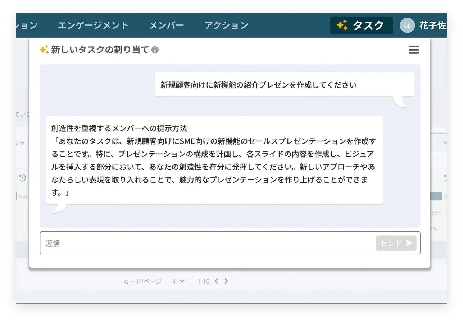Image resolution: width=463 pixels, height=323 pixels.
Task: Click the info icon next to the dialog title
Action: coord(155,50)
